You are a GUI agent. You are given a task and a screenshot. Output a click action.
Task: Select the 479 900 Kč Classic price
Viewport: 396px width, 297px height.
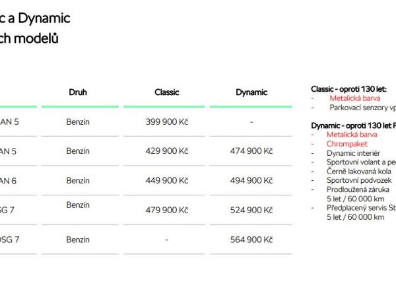[x=166, y=210]
